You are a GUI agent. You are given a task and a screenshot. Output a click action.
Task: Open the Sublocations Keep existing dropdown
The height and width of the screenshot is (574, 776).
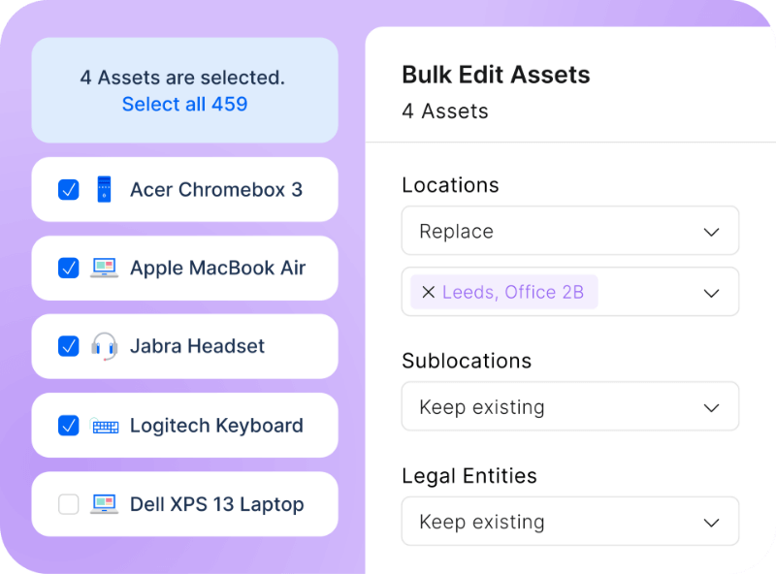tap(570, 406)
